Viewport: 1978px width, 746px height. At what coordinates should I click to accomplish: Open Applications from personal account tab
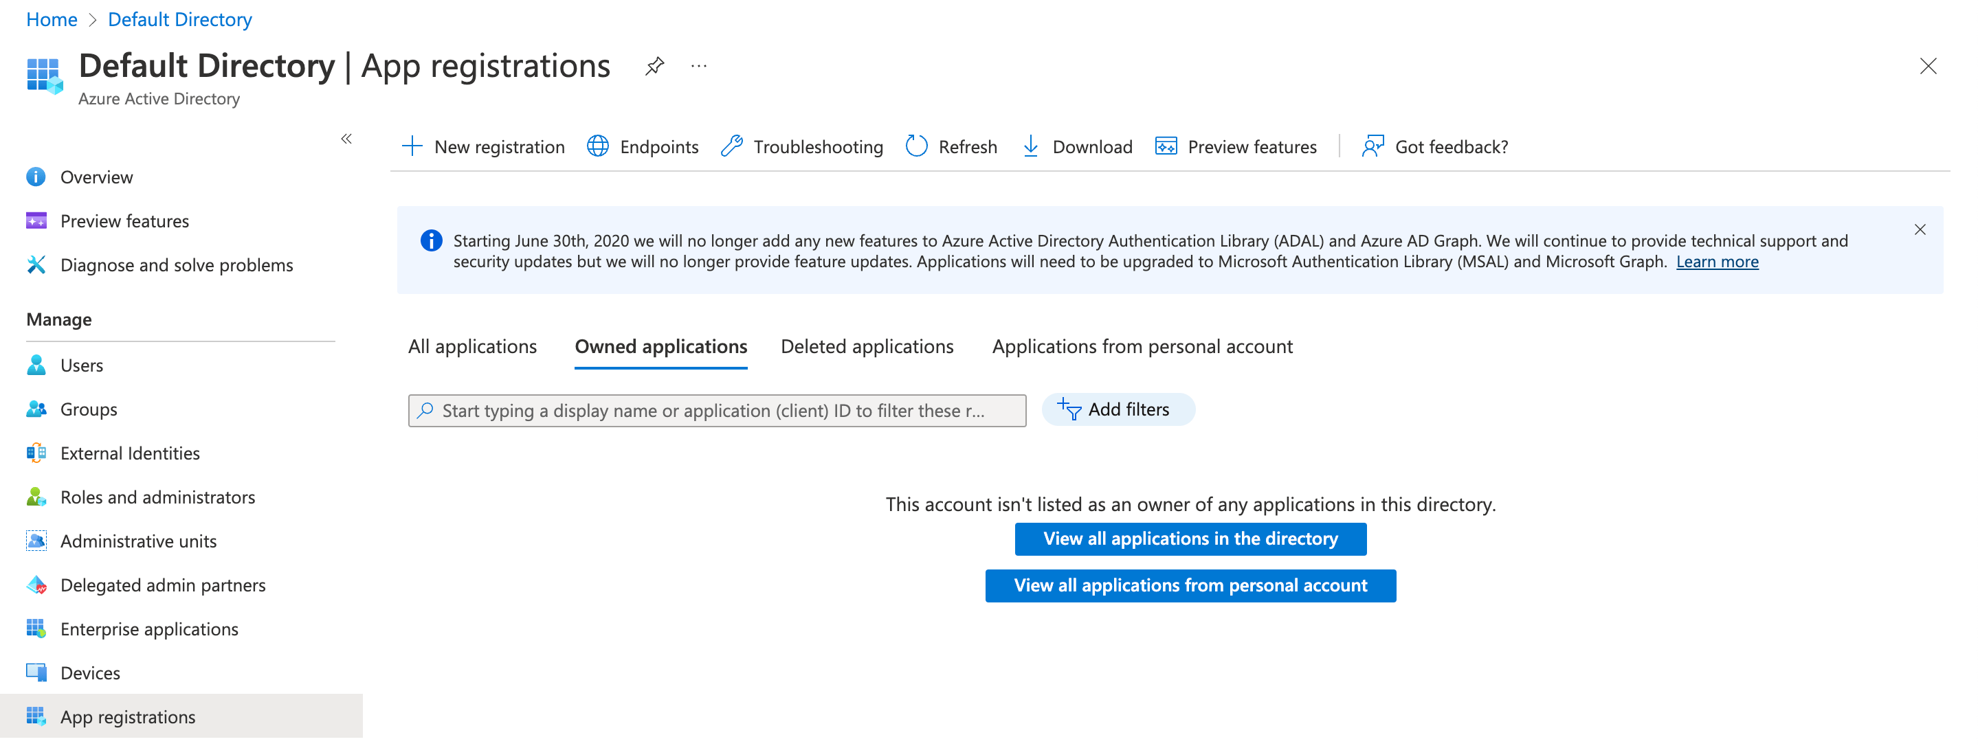point(1142,346)
